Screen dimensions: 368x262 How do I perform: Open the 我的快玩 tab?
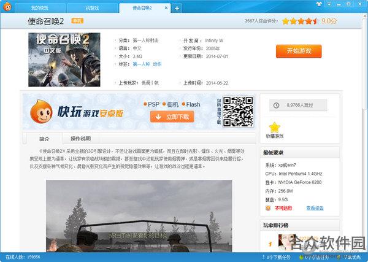click(x=40, y=8)
